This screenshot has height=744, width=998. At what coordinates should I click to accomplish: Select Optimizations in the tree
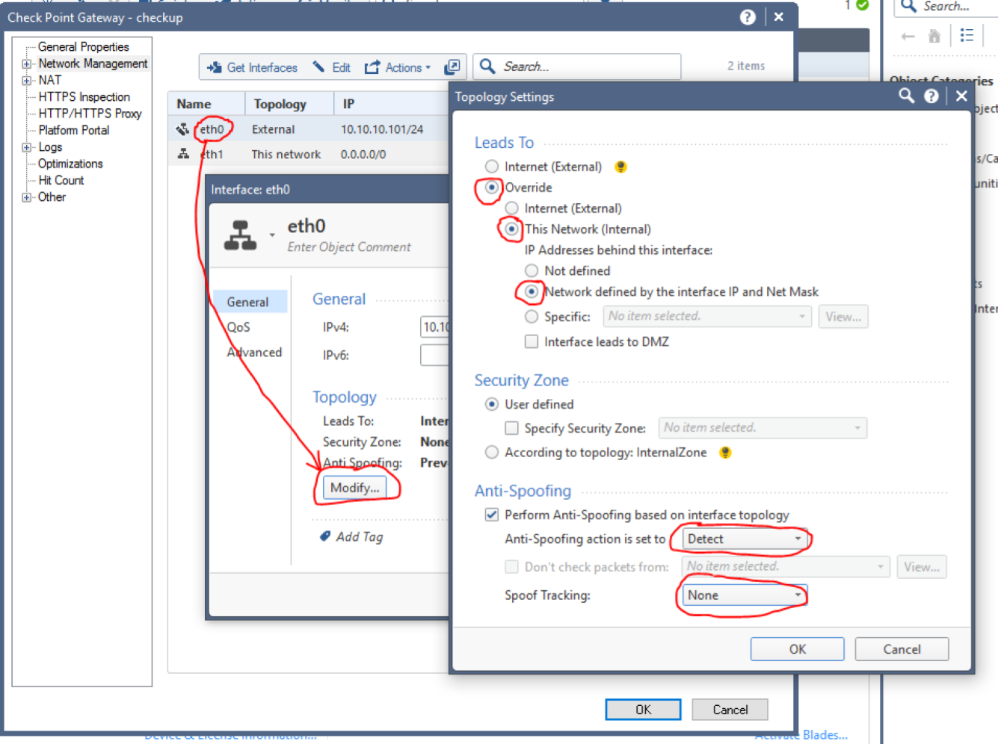[70, 164]
